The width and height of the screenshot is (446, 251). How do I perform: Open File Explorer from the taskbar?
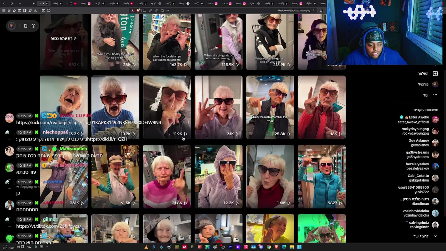pyautogui.click(x=292, y=247)
